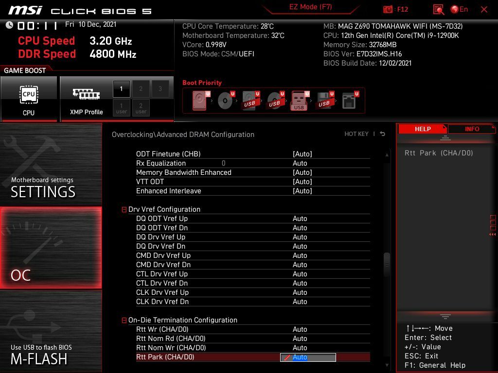Select XMP user profile 2
This screenshot has height=373, width=498.
pos(141,108)
